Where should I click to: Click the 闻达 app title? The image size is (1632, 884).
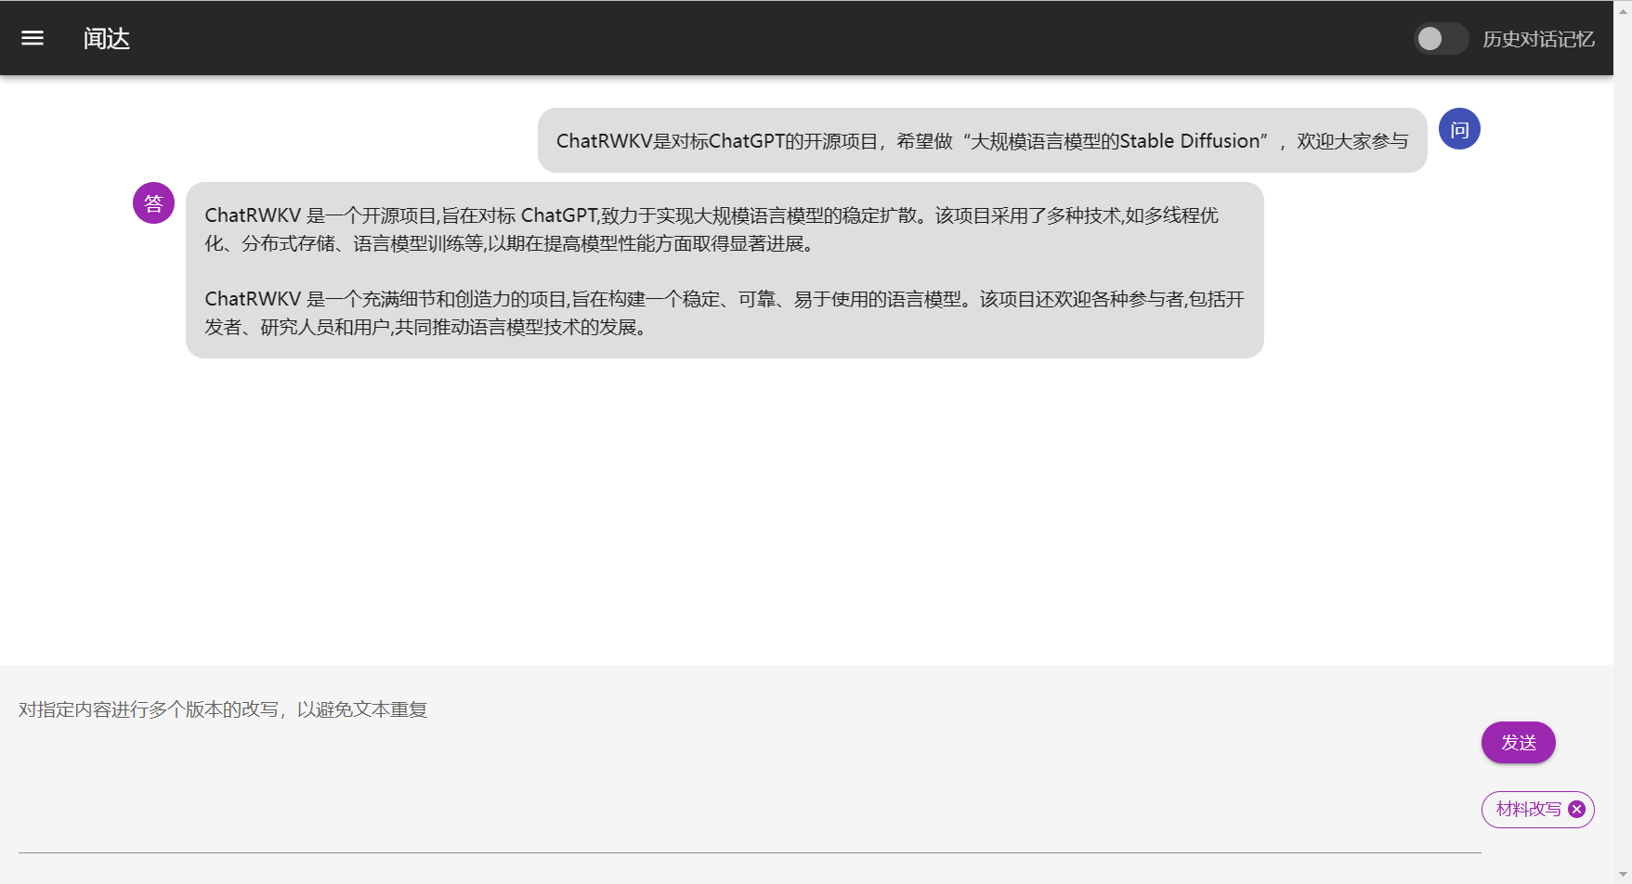[x=107, y=38]
